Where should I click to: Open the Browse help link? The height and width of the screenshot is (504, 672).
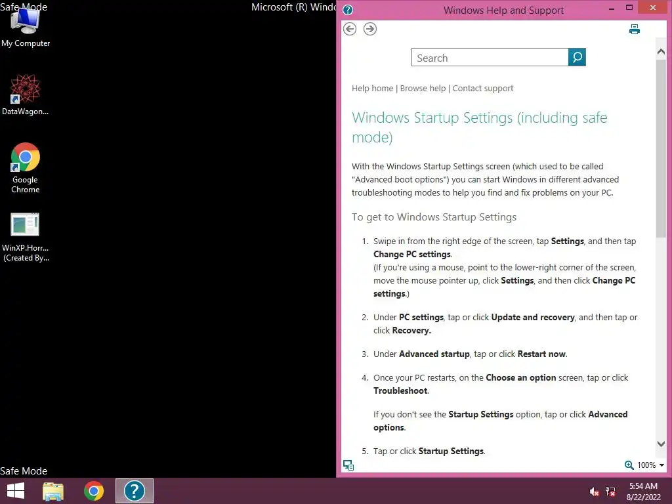click(x=423, y=89)
